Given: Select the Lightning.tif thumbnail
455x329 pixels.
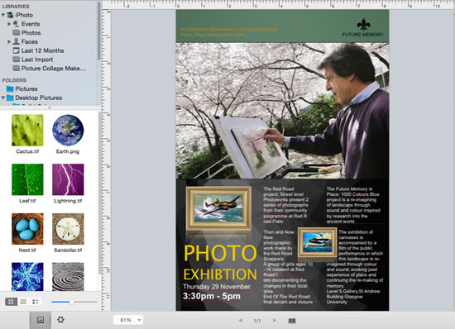Looking at the screenshot, I should click(68, 179).
